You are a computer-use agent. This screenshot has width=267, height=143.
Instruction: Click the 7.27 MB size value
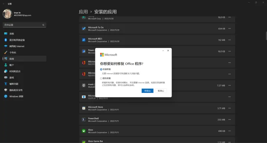click(x=221, y=85)
